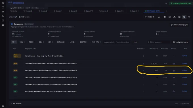Click the Fingerprint value column header

31,49
